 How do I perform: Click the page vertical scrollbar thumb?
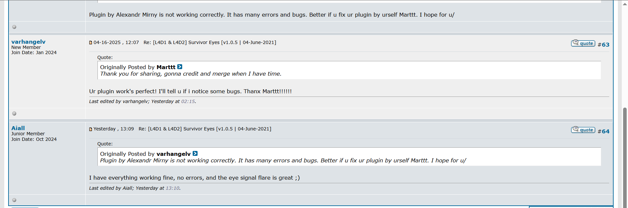625,156
